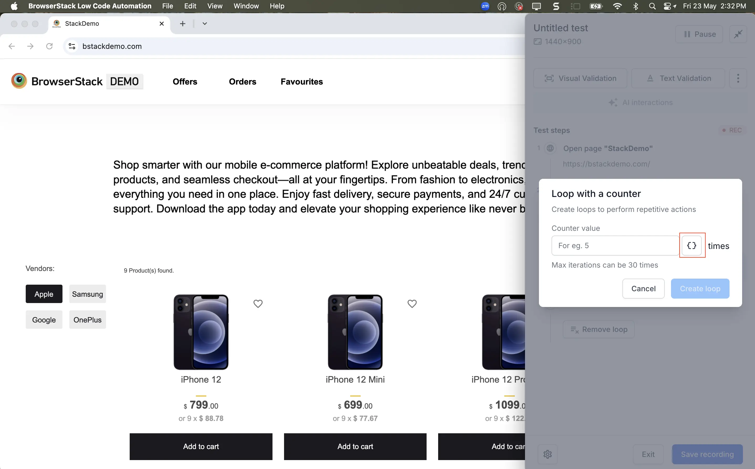The height and width of the screenshot is (469, 755).
Task: Open Spotlight search in menu bar
Action: point(652,6)
